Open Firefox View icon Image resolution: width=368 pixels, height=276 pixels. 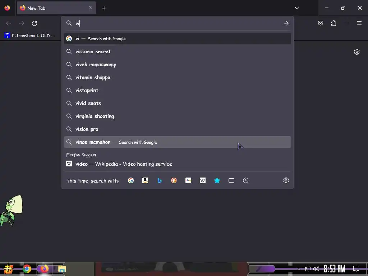pos(7,8)
